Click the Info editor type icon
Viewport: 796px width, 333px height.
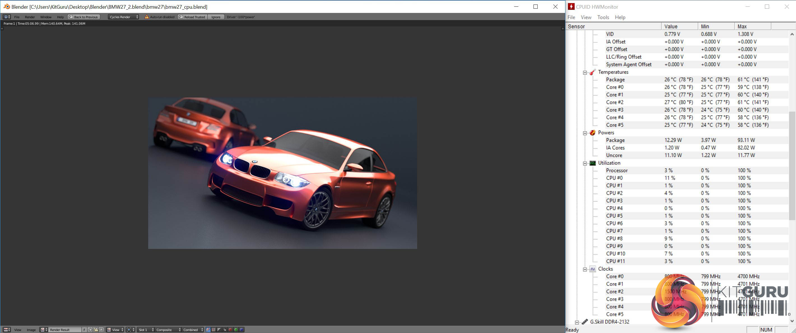click(5, 17)
